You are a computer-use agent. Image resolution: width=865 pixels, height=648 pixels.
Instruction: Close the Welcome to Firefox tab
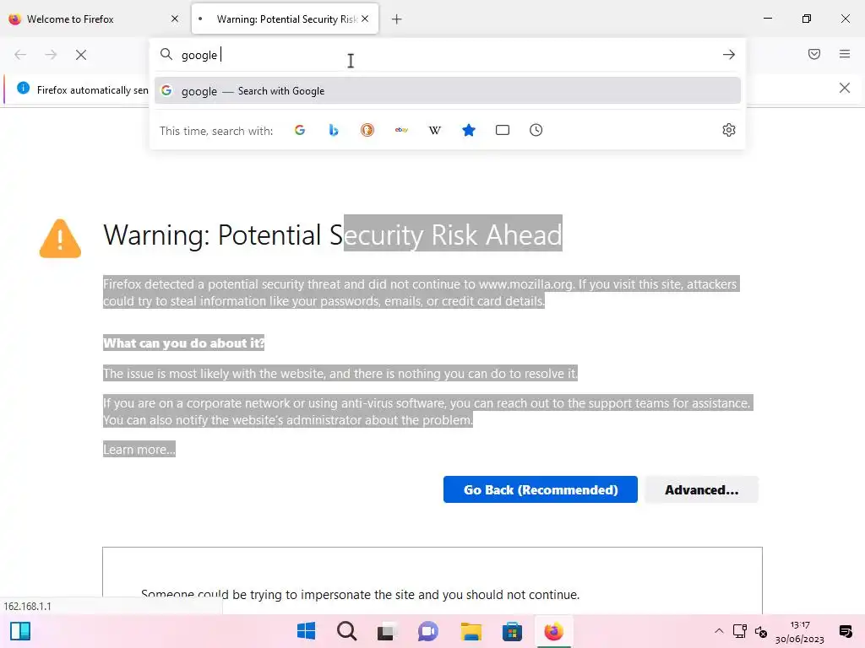point(175,19)
